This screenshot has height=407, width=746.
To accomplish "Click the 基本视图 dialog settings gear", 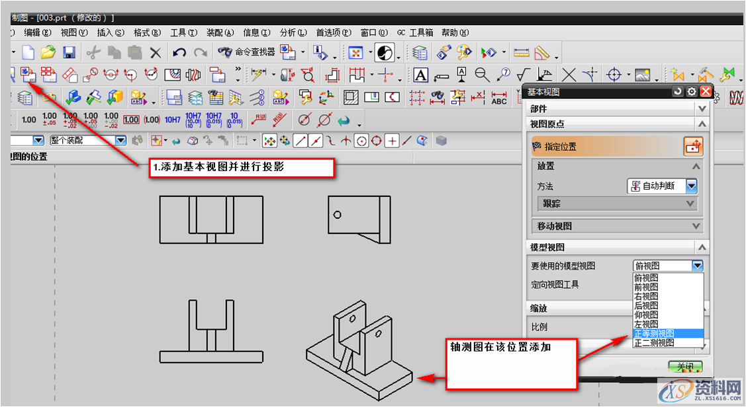I will click(x=690, y=91).
